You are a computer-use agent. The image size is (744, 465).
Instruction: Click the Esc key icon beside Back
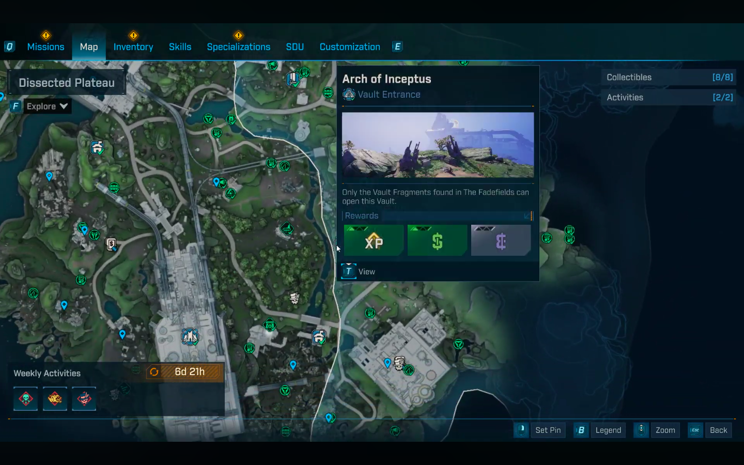coord(695,430)
